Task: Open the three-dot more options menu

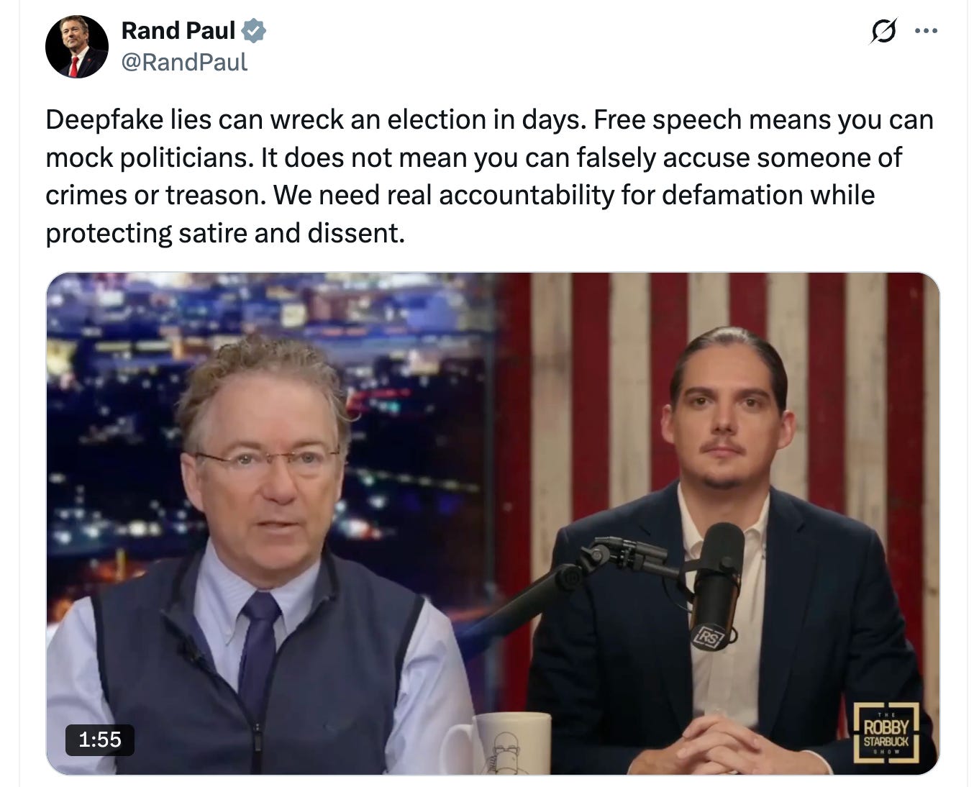Action: 926,31
